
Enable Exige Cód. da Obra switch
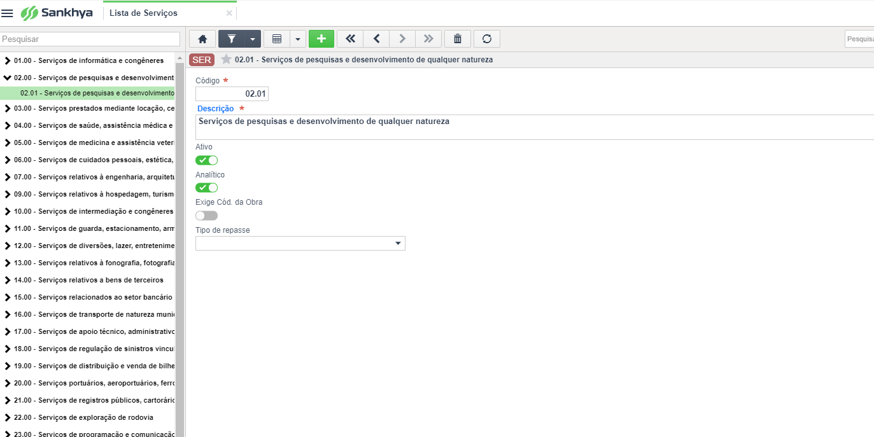(206, 216)
